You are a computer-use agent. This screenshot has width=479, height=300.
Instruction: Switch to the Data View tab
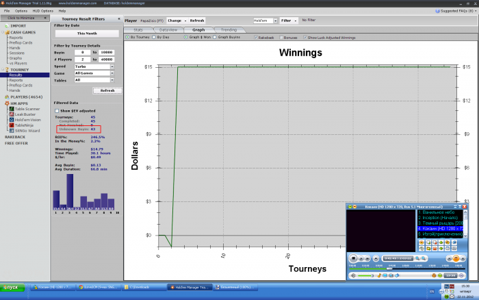[x=168, y=30]
